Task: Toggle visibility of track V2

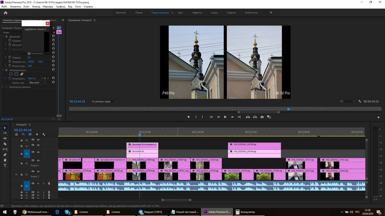Action: coord(38,161)
